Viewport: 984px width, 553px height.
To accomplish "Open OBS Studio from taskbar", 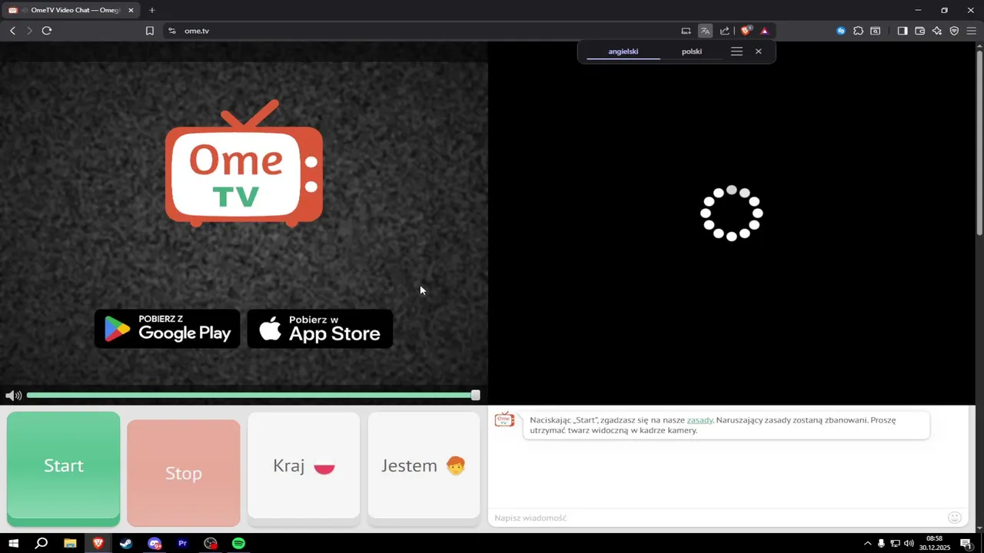I will pyautogui.click(x=211, y=543).
